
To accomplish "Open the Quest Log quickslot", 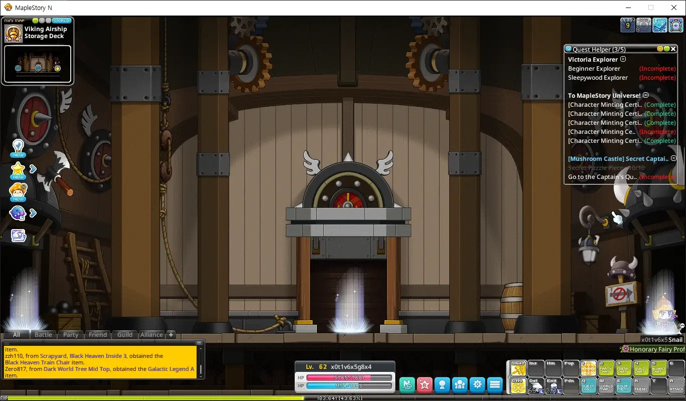I will (x=589, y=385).
